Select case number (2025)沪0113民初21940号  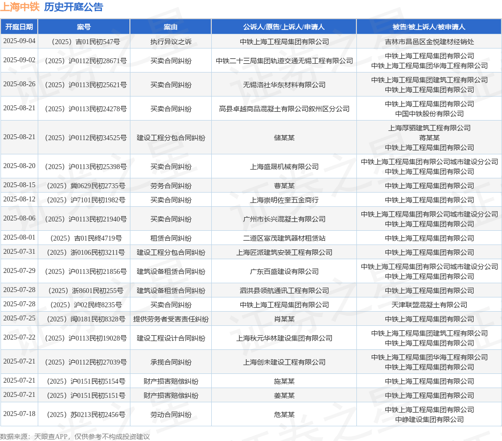[85, 219]
